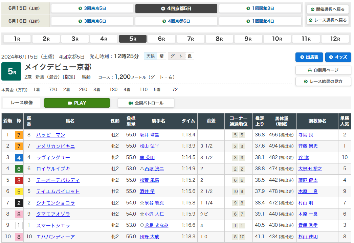Screen dimensions: 354x243
Task: Open horse シナモンショコラ details
Action: pos(56,203)
